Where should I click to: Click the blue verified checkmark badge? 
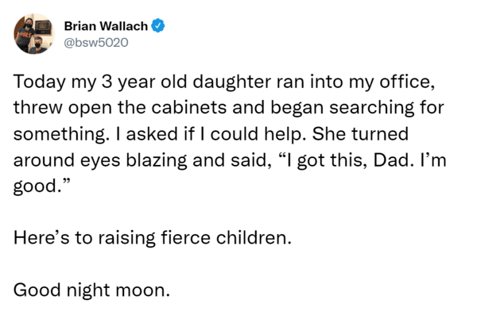[x=158, y=26]
